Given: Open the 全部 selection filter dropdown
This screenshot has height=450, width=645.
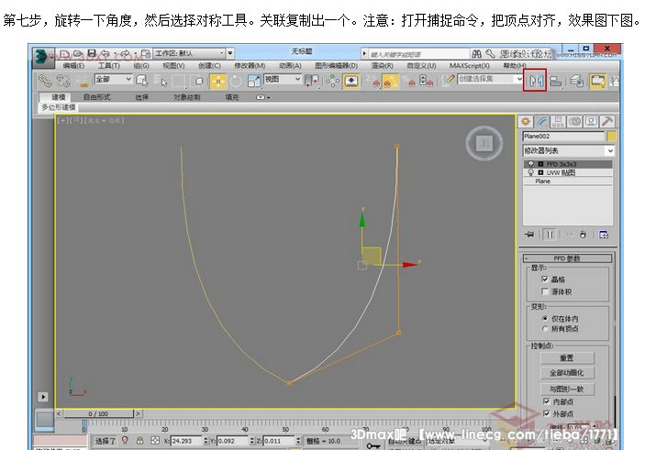Looking at the screenshot, I should pyautogui.click(x=113, y=79).
